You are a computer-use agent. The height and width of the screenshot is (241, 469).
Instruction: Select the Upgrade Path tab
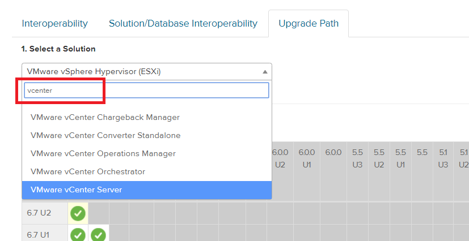(309, 24)
